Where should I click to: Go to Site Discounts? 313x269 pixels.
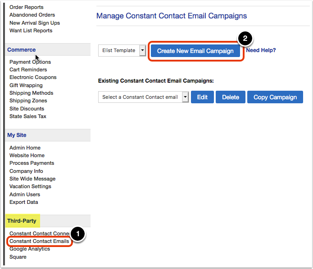pyautogui.click(x=27, y=109)
